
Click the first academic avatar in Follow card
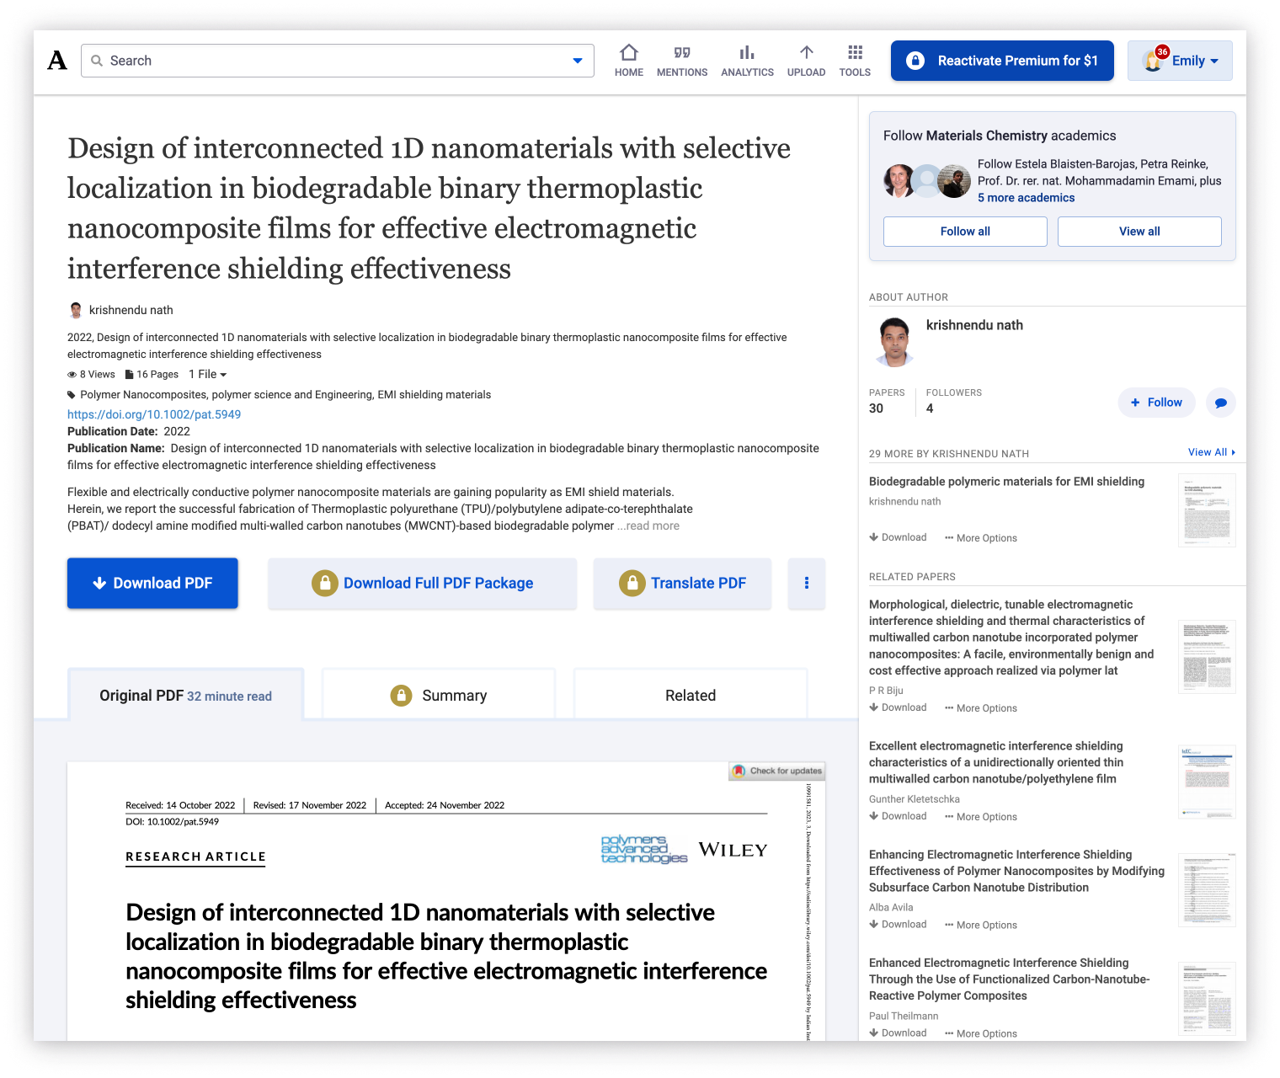tap(899, 181)
